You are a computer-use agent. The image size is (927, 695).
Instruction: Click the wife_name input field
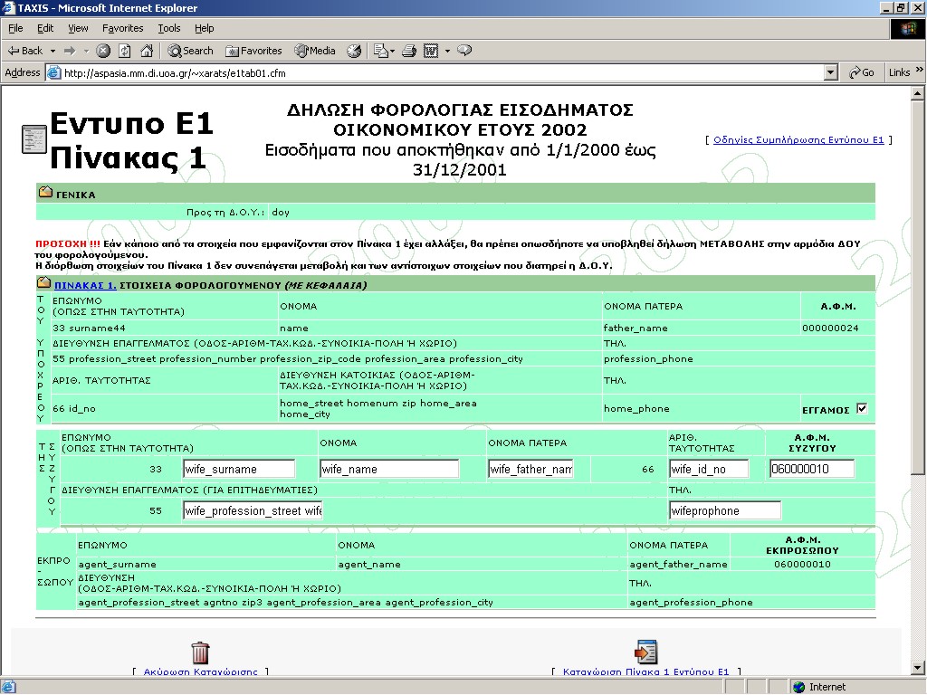coord(389,470)
